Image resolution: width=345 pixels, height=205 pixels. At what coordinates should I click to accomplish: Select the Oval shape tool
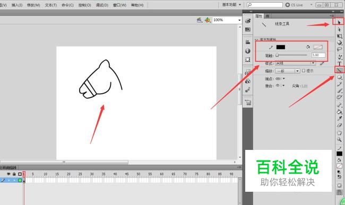tap(340, 77)
